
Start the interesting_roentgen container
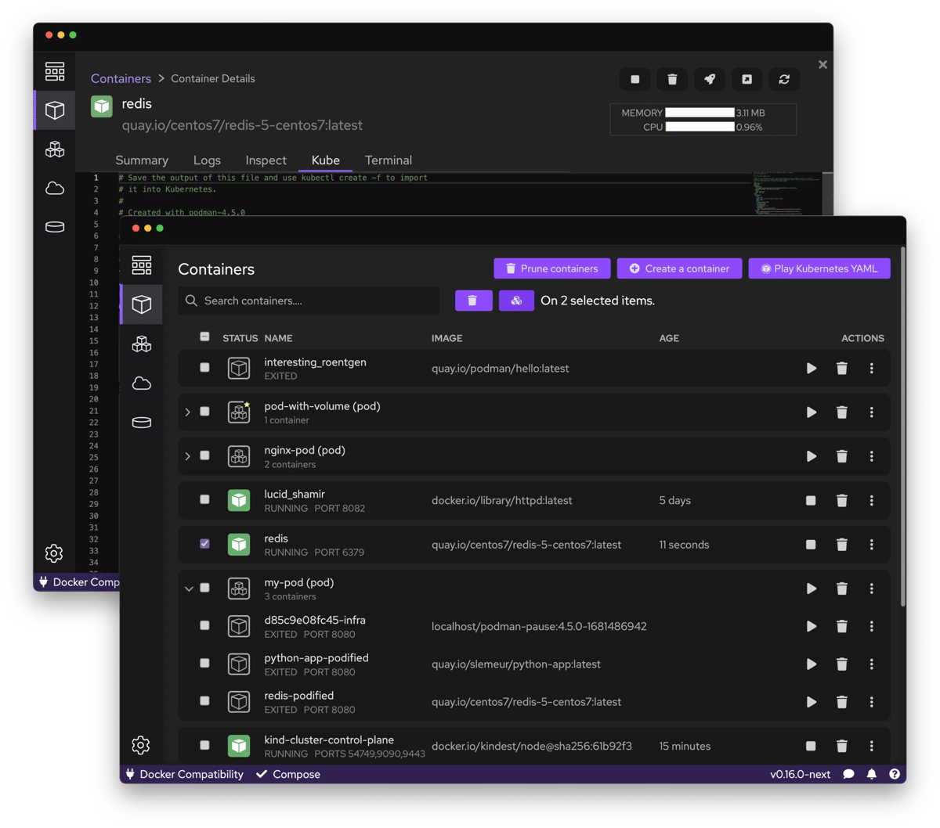811,369
